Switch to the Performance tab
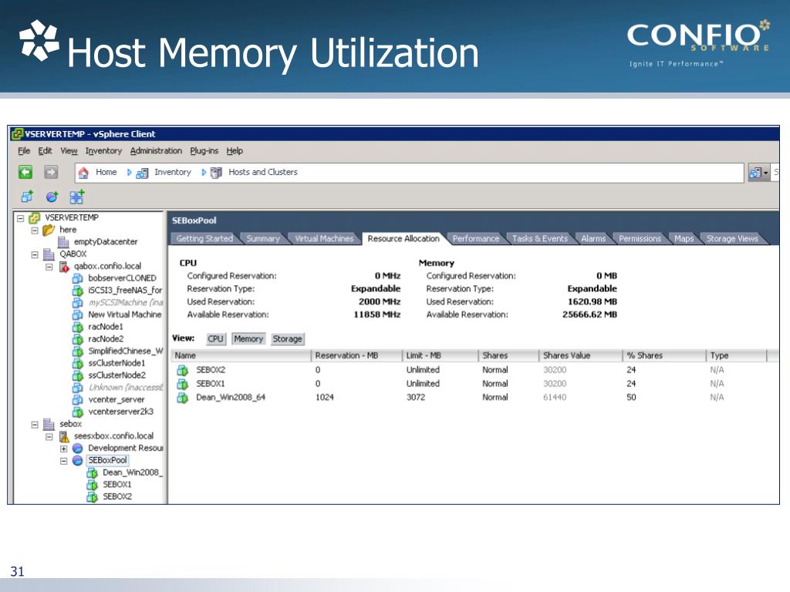Screen dimensions: 790x592 pyautogui.click(x=475, y=239)
